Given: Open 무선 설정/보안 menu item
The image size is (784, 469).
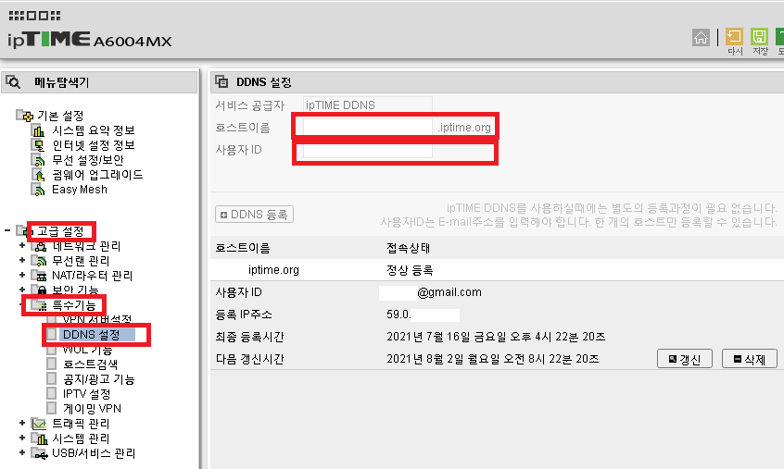Looking at the screenshot, I should (x=87, y=160).
